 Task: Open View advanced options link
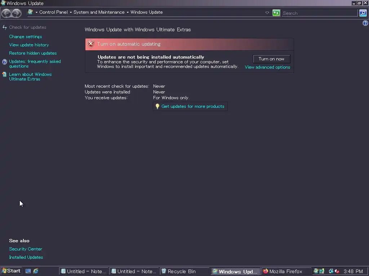[267, 67]
